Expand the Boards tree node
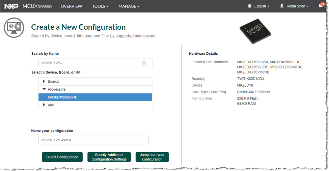The image size is (329, 171). [44, 81]
